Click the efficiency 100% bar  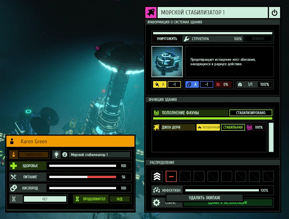point(222,190)
